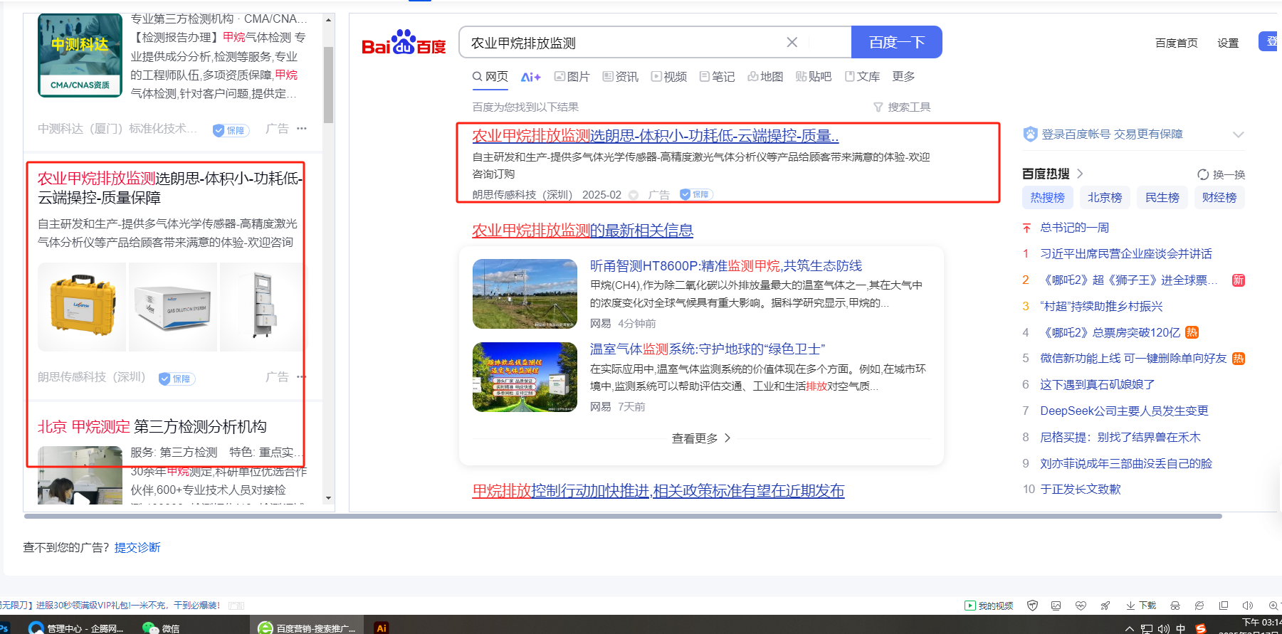Click the speaker mute icon in browser status bar
1282x634 pixels.
coord(1247,606)
